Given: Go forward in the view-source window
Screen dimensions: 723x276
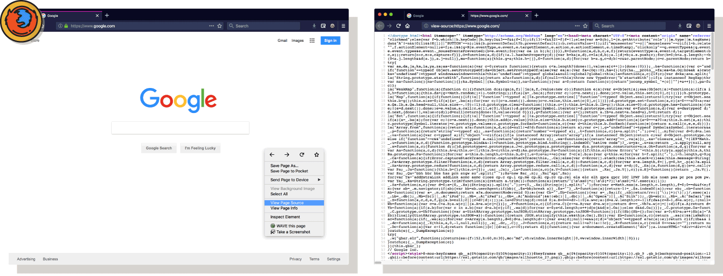Looking at the screenshot, I should [x=389, y=26].
